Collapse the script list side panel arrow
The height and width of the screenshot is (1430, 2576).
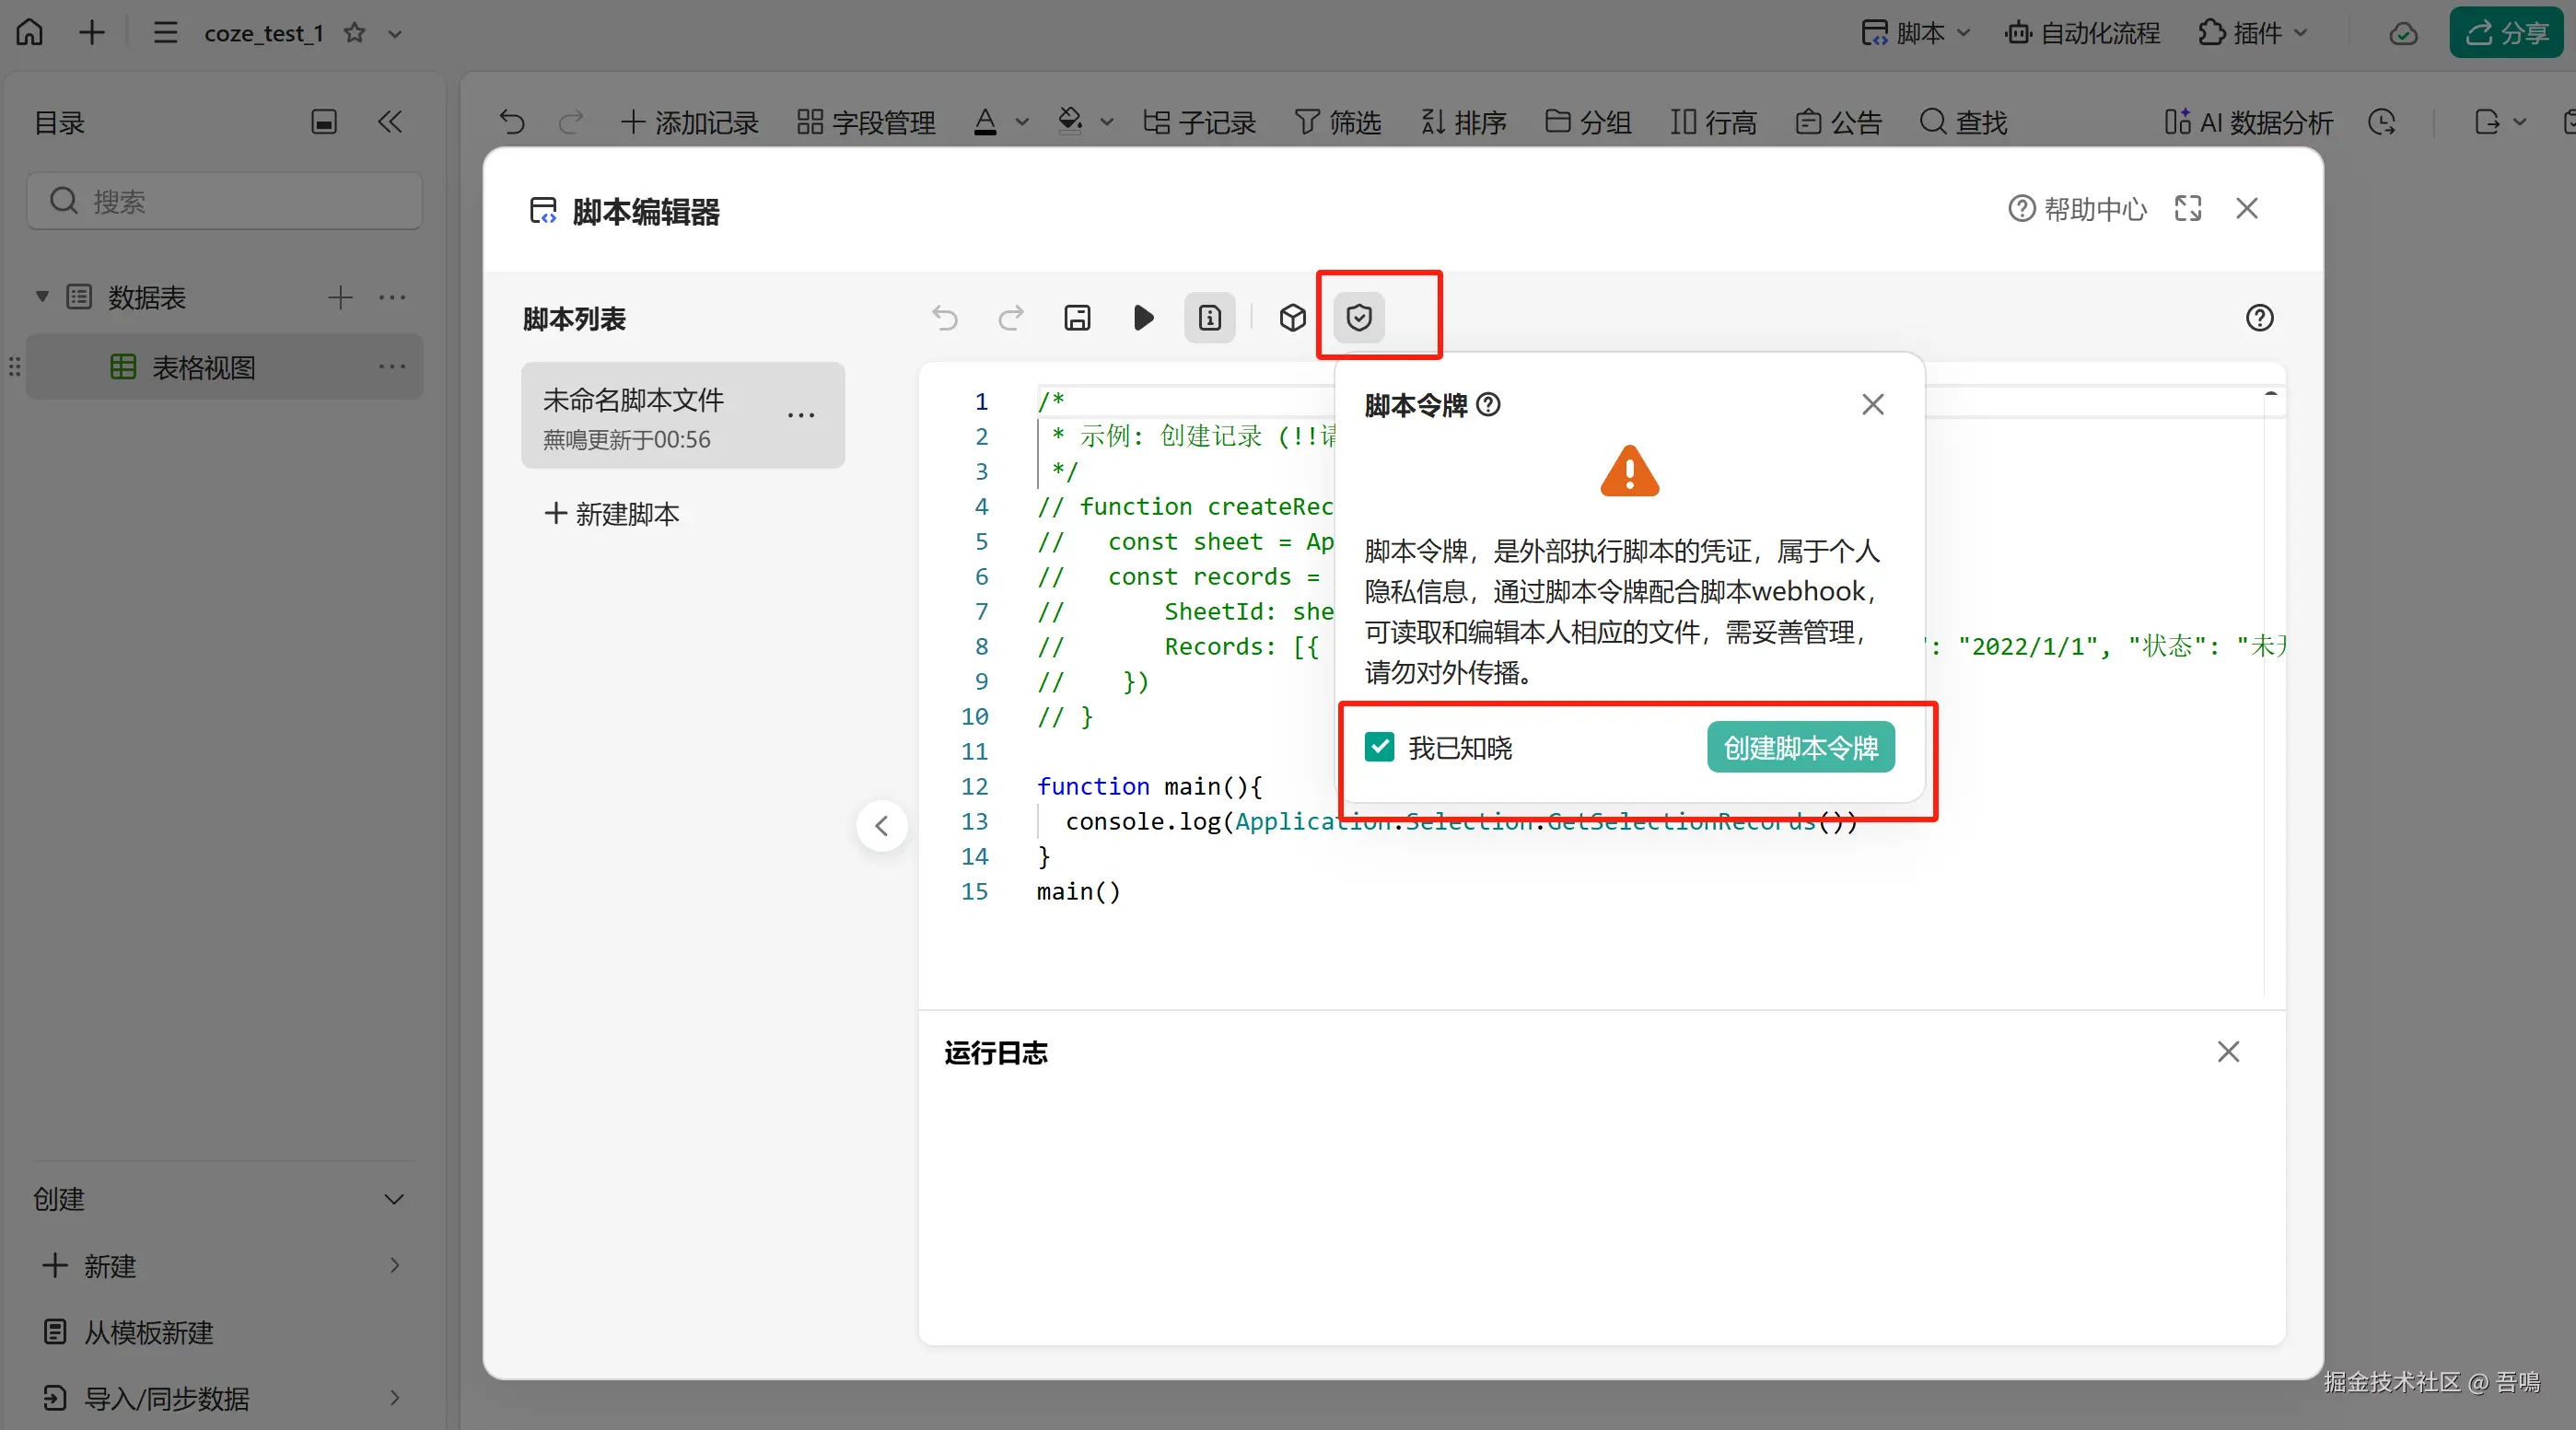coord(881,826)
